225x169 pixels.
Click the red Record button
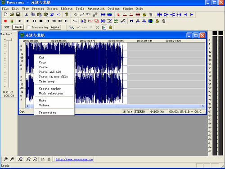pos(5,21)
